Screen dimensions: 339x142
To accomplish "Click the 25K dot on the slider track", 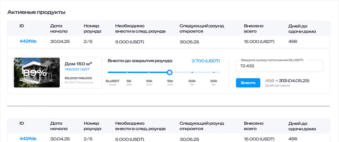I will (x=214, y=72).
